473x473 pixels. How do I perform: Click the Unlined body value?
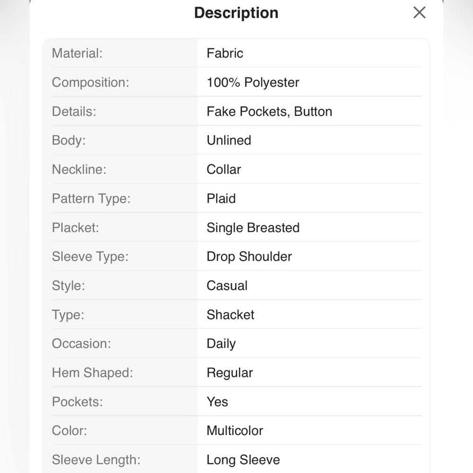tap(229, 140)
